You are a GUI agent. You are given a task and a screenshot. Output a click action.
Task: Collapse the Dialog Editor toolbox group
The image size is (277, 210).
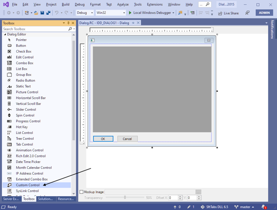point(5,34)
